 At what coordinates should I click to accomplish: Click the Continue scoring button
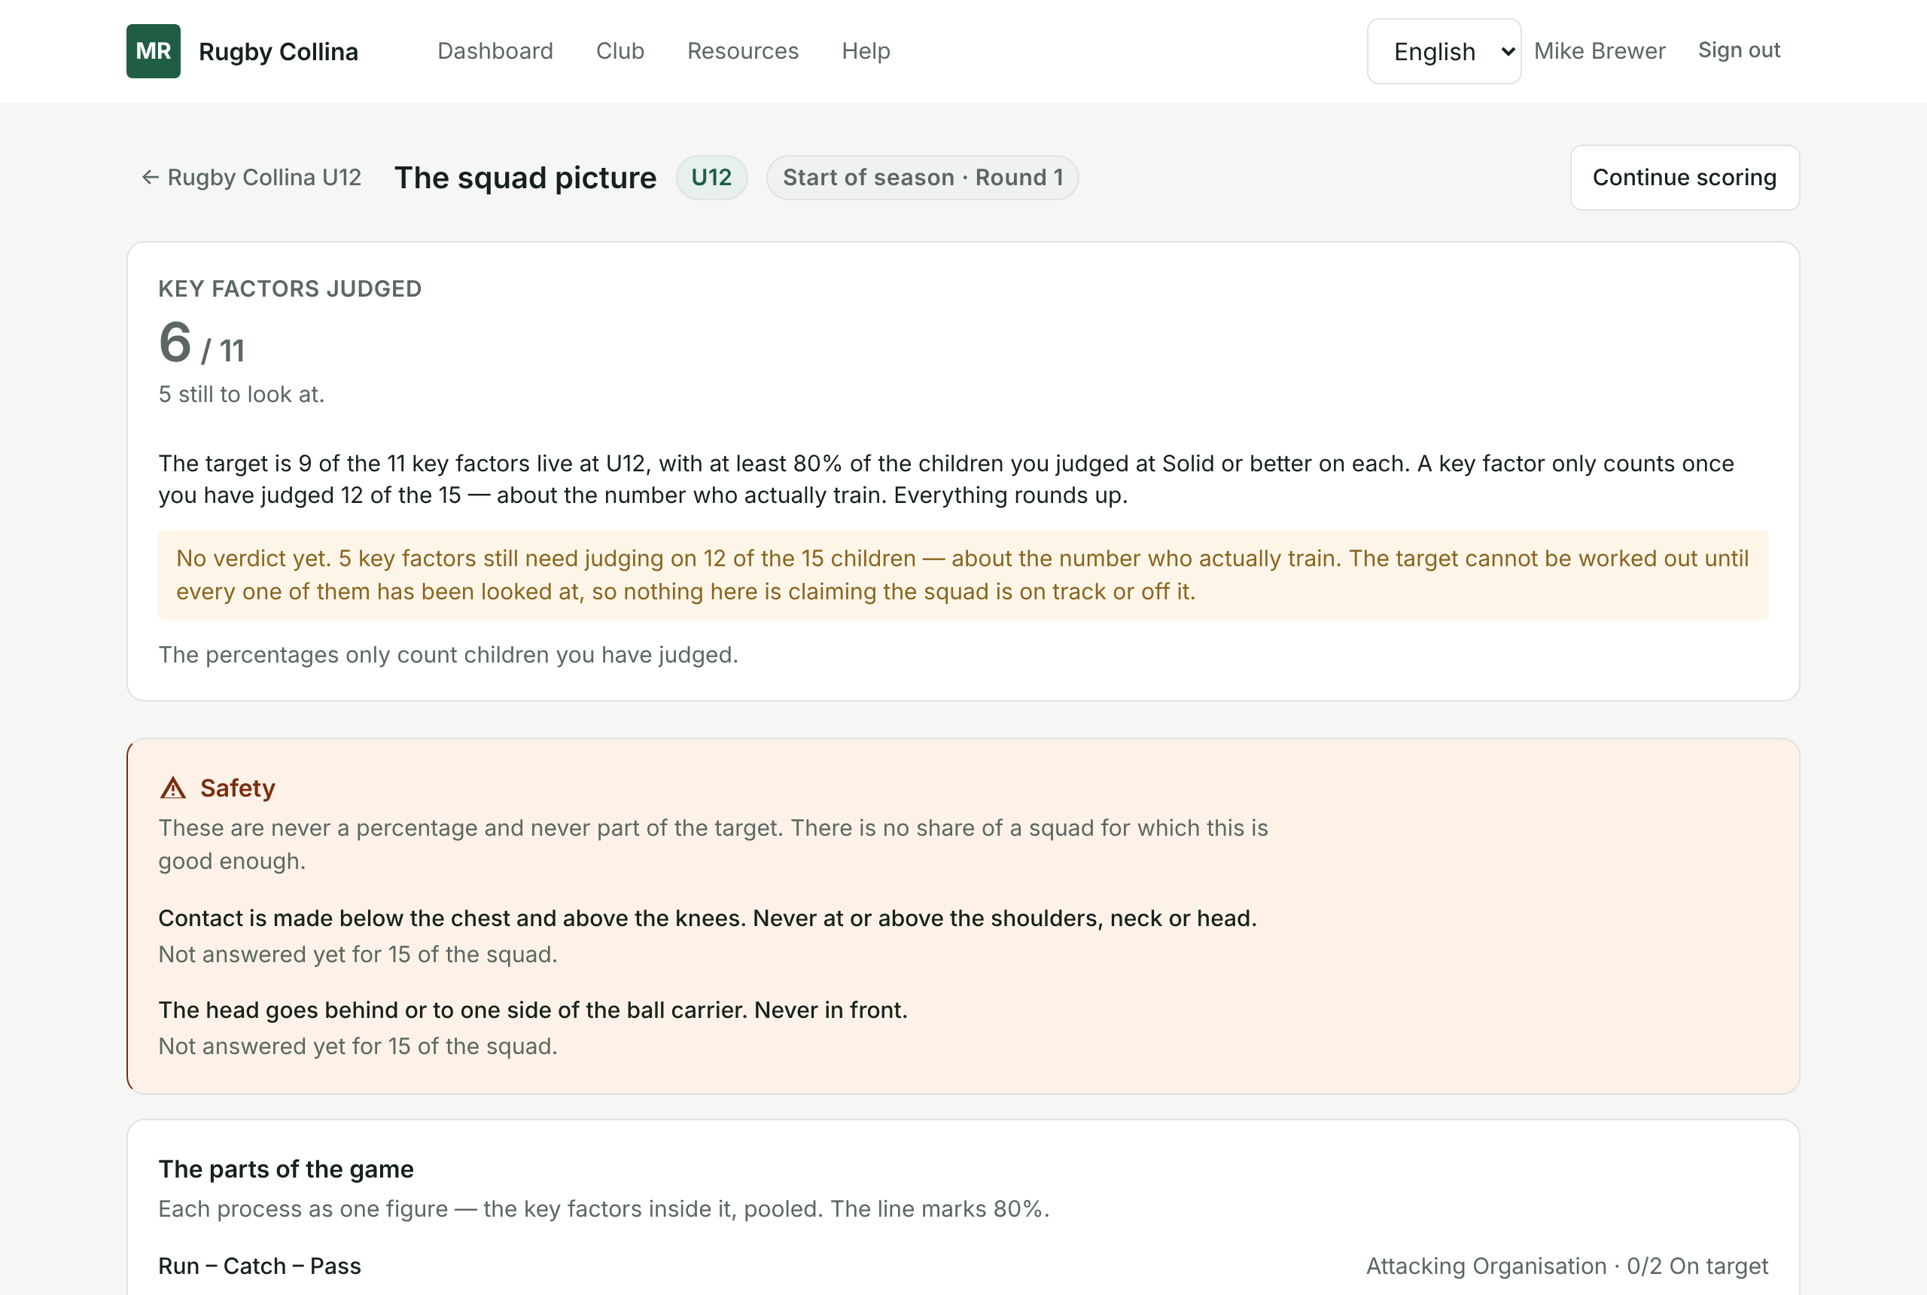[1685, 178]
